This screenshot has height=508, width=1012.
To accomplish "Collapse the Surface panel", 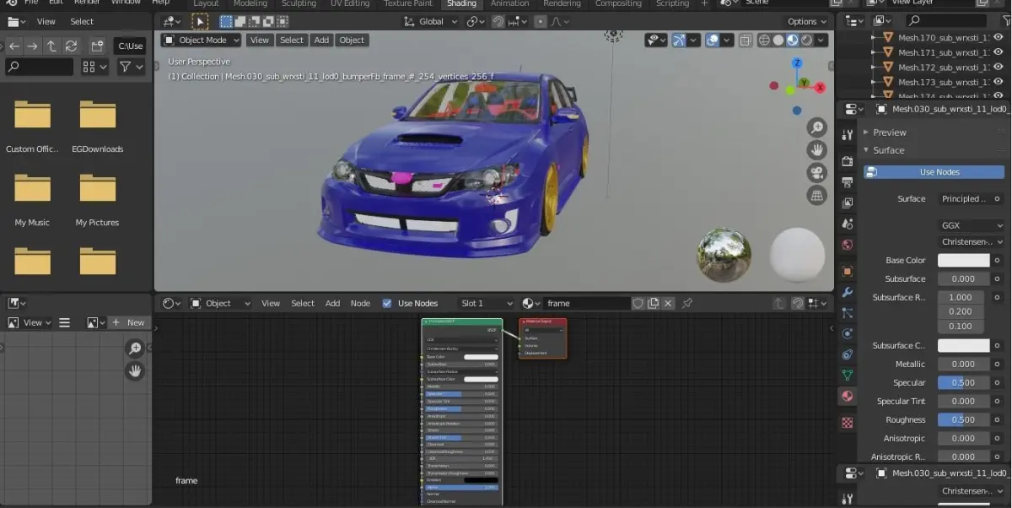I will 888,150.
